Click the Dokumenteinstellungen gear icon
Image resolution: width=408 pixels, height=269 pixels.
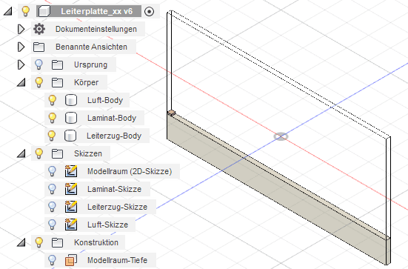tap(39, 29)
